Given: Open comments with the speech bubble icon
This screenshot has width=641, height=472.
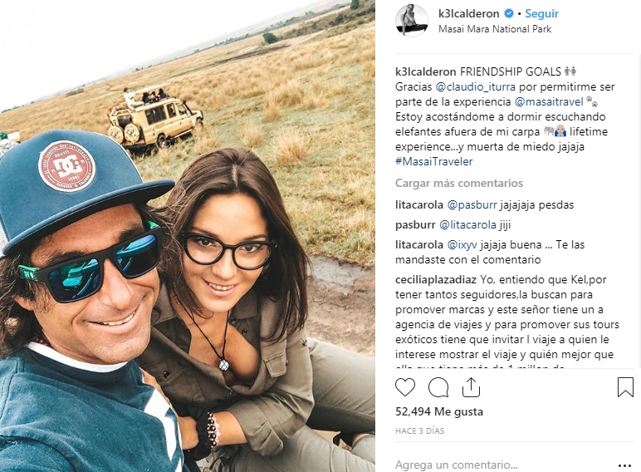Looking at the screenshot, I should 438,387.
